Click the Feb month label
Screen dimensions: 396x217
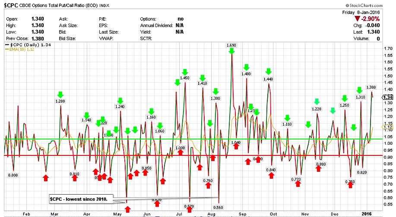(x=26, y=214)
